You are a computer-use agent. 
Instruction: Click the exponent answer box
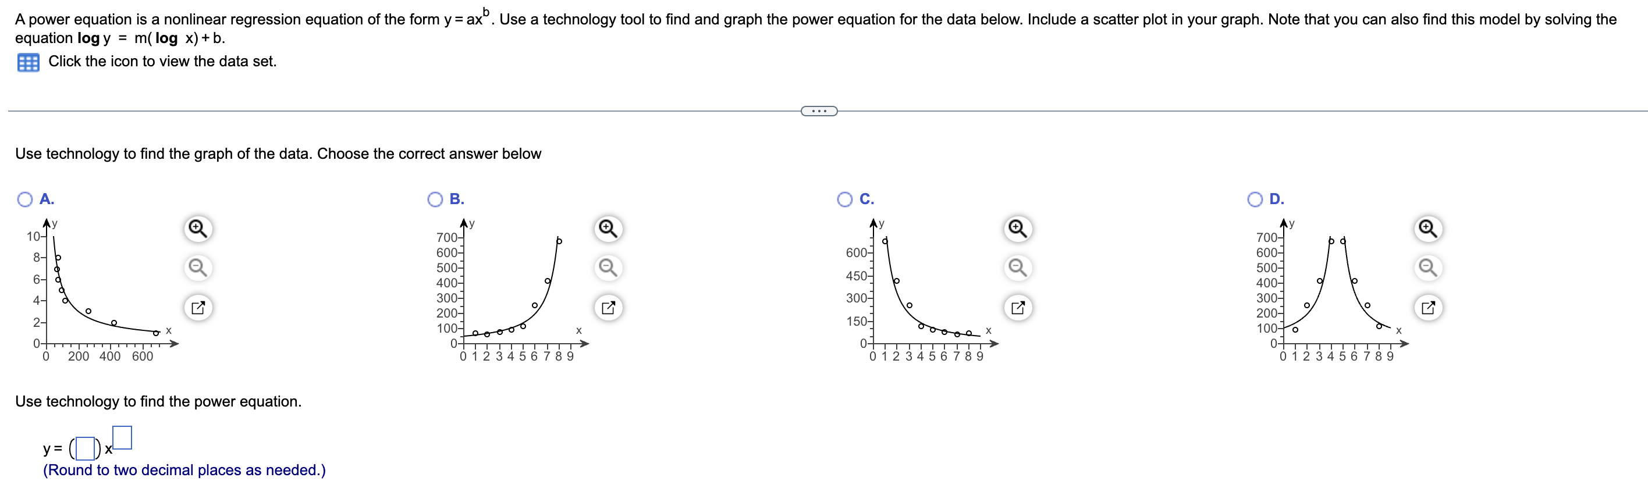124,436
